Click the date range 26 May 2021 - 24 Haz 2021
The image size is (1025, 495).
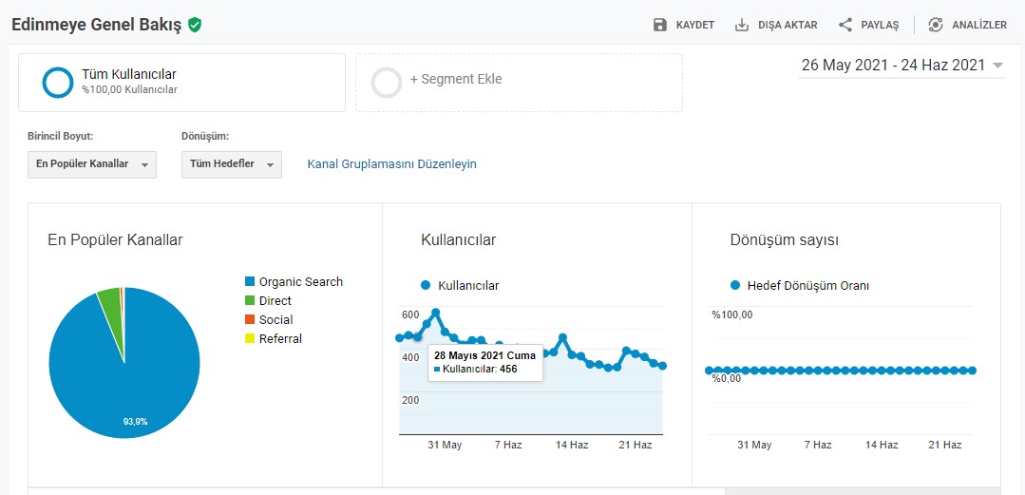pos(893,66)
